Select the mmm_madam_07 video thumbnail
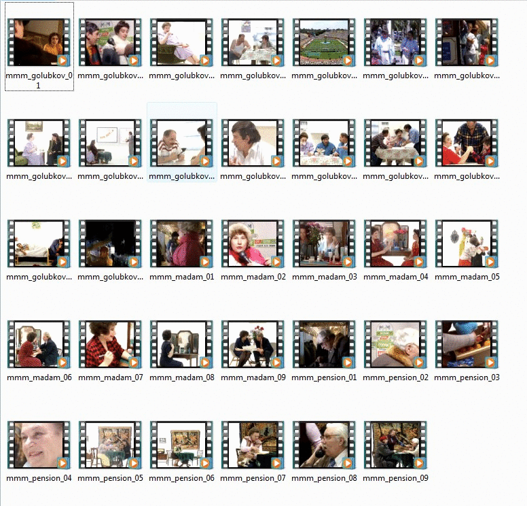527x506 pixels. [110, 344]
